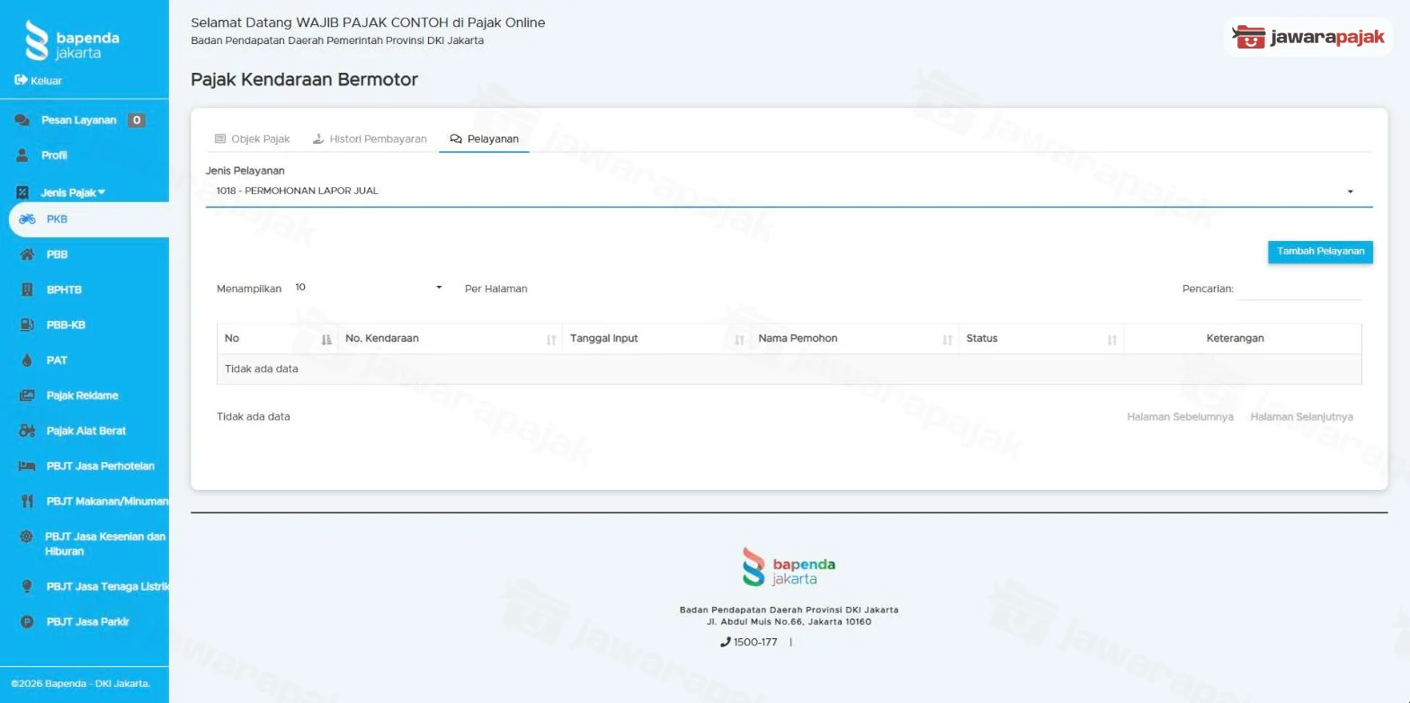Focus the Pencarian search field
The width and height of the screenshot is (1410, 703).
coord(1300,289)
